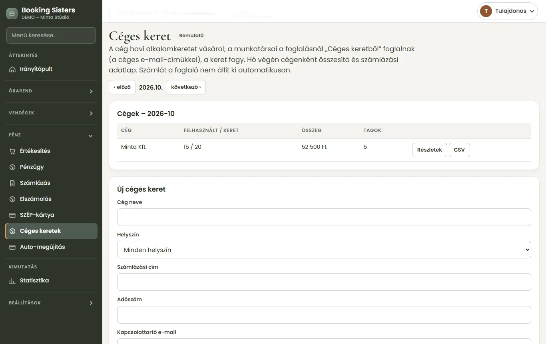Screen dimensions: 546x344
Task: Open the Helyszín dropdown showing Minden helyszín
Action: tap(324, 250)
